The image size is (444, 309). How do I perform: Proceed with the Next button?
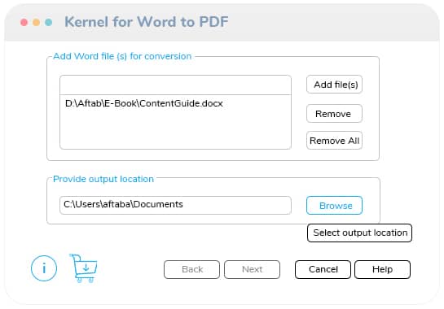[252, 269]
